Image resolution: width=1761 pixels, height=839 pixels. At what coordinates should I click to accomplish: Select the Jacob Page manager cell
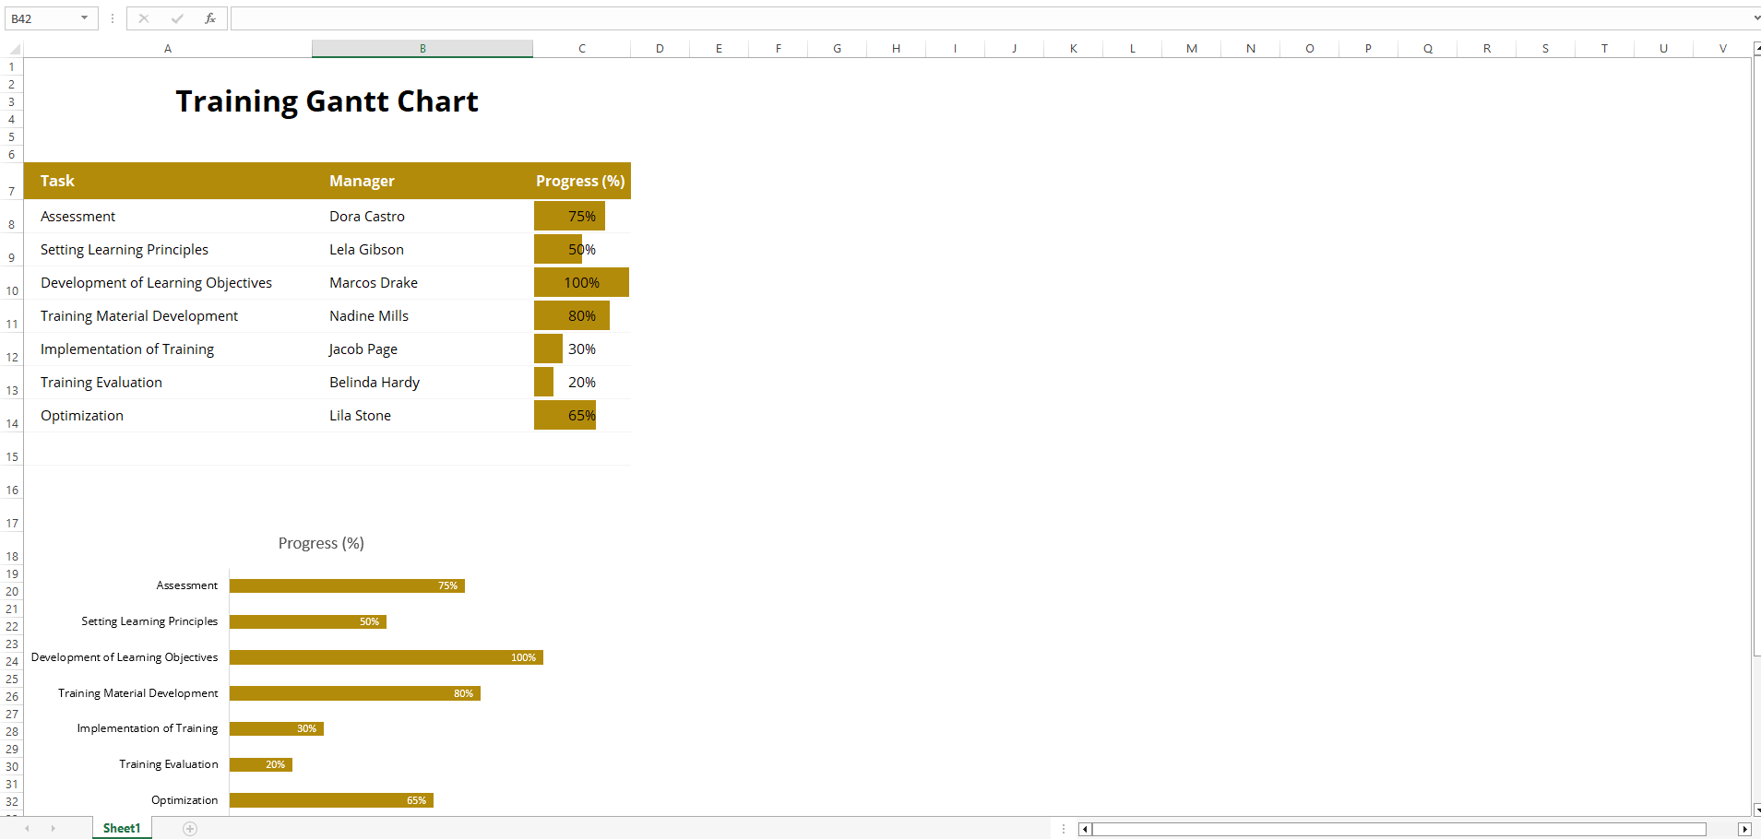[x=422, y=349]
